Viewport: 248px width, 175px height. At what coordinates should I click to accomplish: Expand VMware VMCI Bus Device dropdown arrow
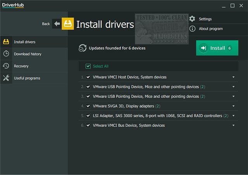tap(233, 126)
